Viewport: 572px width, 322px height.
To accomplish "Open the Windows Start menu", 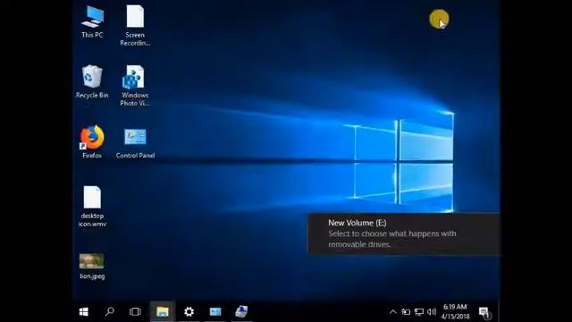I will 83,311.
